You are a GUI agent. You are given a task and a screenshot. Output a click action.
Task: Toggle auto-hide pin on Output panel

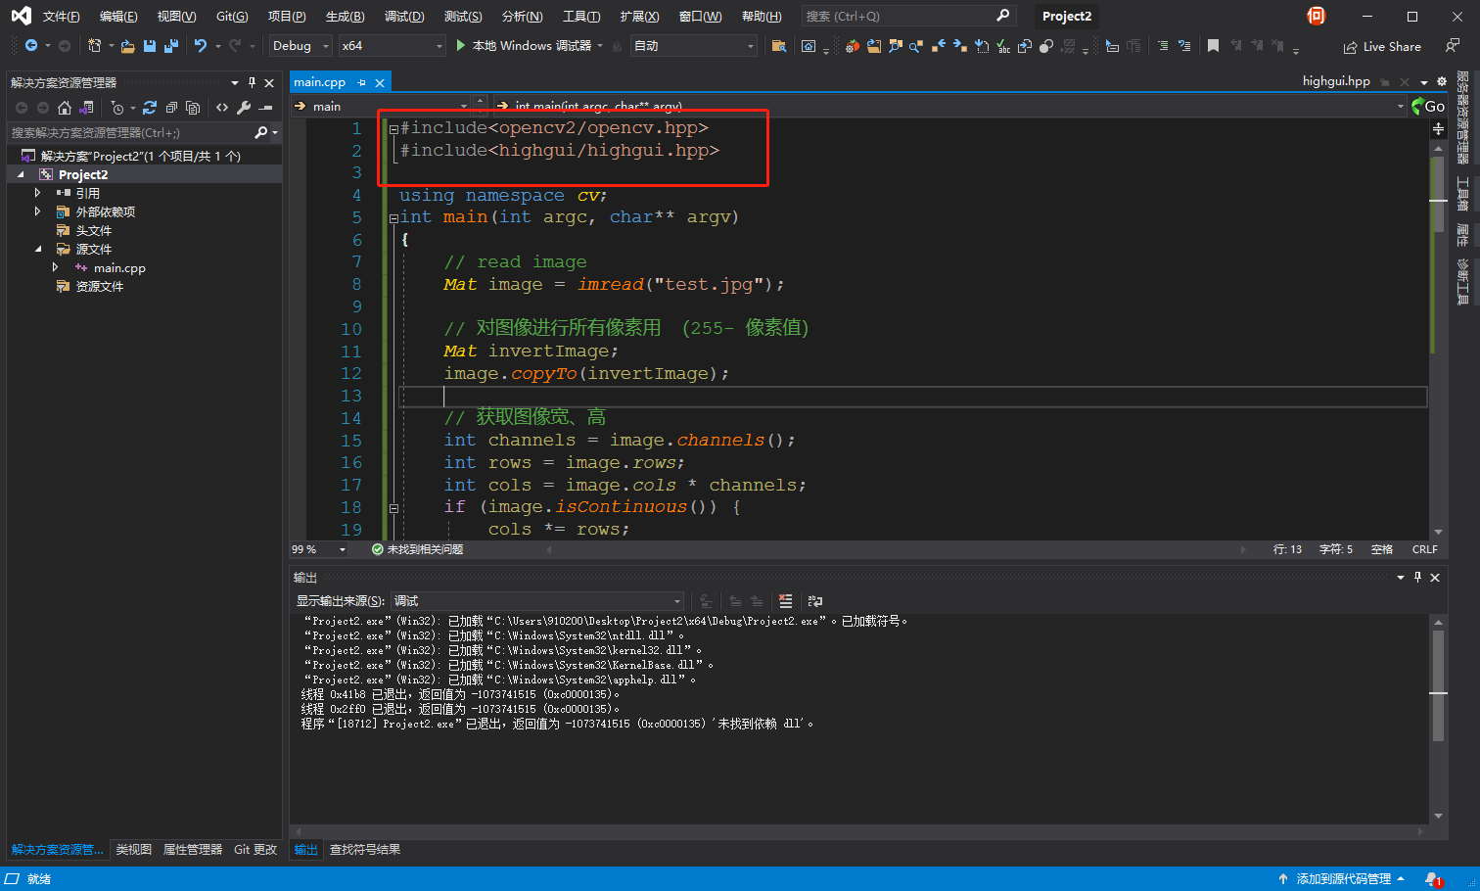pos(1417,578)
